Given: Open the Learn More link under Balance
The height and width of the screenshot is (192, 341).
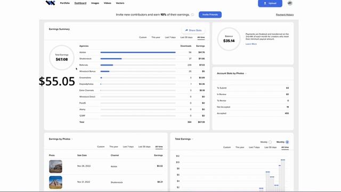Looking at the screenshot, I should (251, 44).
